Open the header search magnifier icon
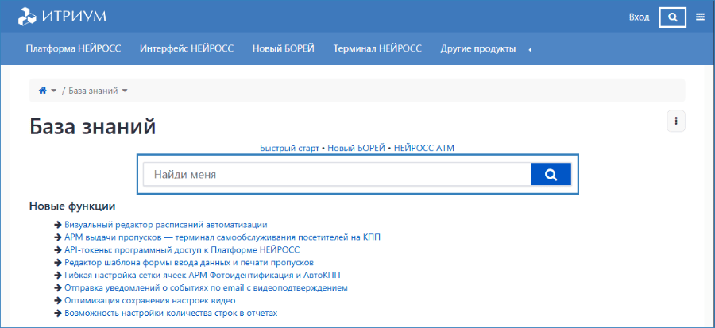Image resolution: width=715 pixels, height=328 pixels. [x=673, y=17]
